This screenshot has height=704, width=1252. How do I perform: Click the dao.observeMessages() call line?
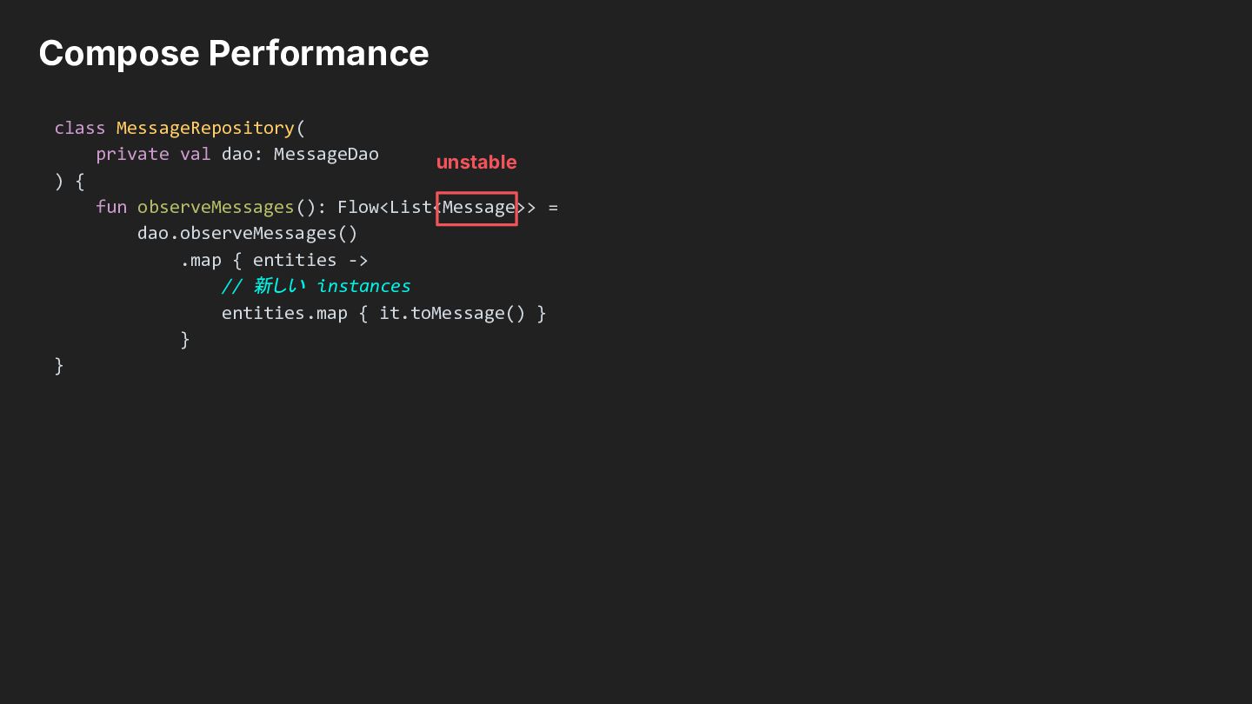(248, 233)
